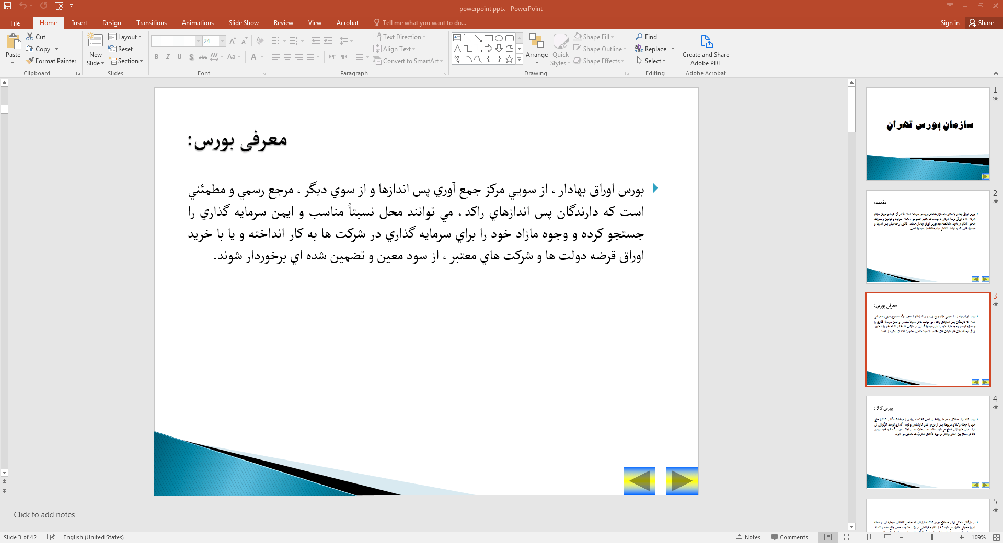This screenshot has height=543, width=1003.
Task: Open the Section dropdown
Action: point(125,61)
